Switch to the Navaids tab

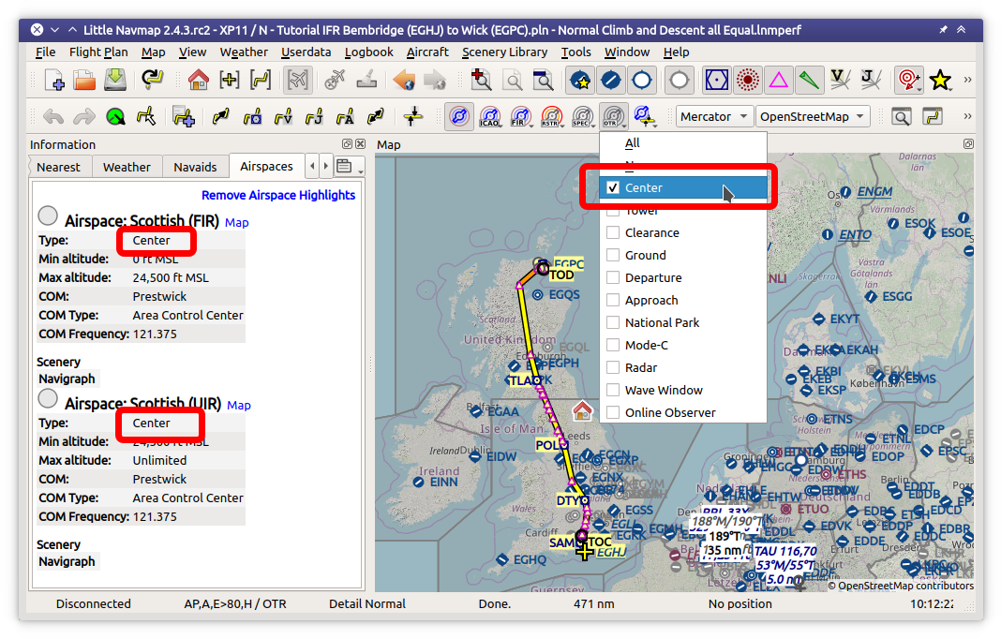click(x=195, y=168)
